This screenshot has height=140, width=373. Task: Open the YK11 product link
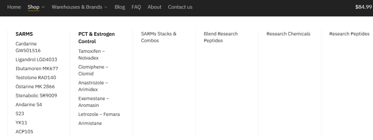[x=21, y=122]
